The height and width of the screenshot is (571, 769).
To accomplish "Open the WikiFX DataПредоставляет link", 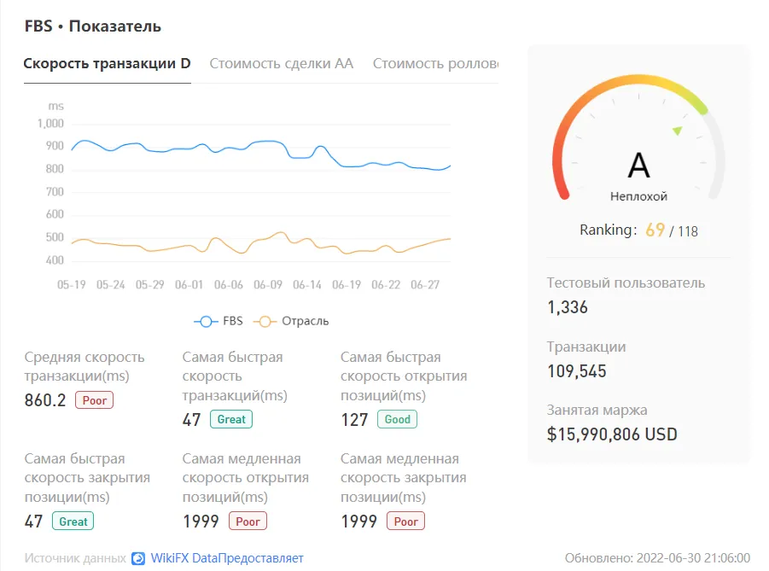I will (x=227, y=558).
